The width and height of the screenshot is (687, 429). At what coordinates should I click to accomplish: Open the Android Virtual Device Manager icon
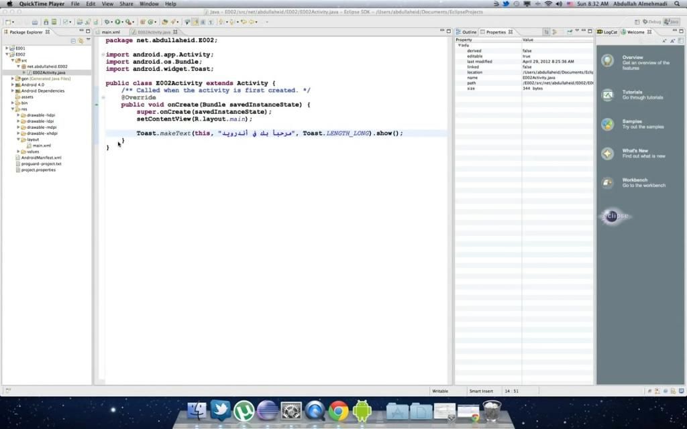coord(54,22)
